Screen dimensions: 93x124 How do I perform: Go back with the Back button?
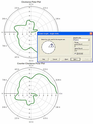[x=66, y=59]
